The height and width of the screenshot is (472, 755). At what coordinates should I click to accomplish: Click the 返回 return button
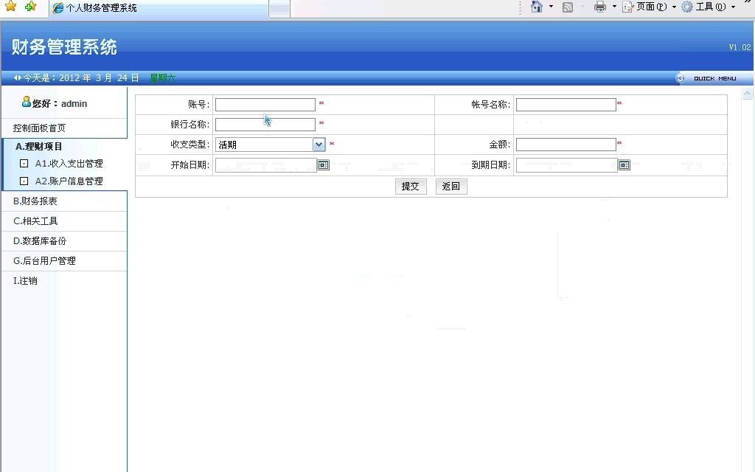[x=450, y=186]
